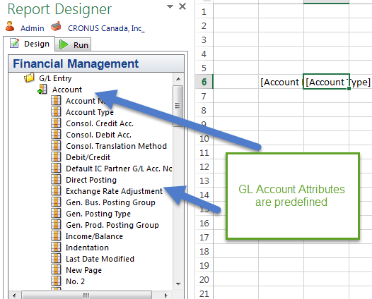Select the Gen. Bus. Posting Group field

pyautogui.click(x=110, y=202)
